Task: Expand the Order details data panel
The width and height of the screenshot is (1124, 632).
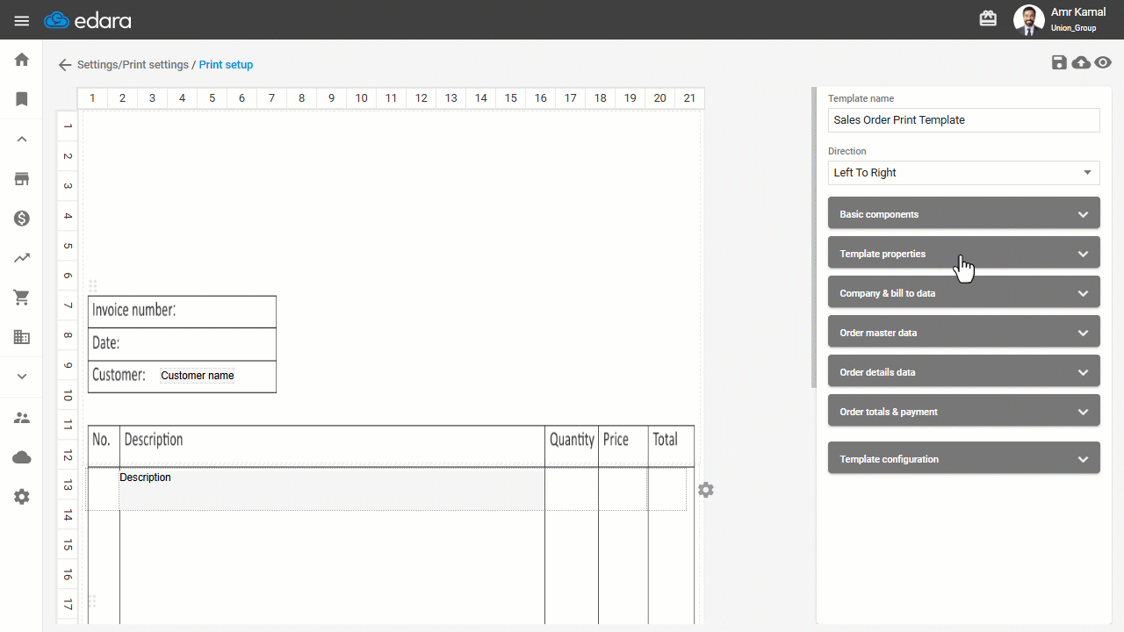Action: click(964, 371)
